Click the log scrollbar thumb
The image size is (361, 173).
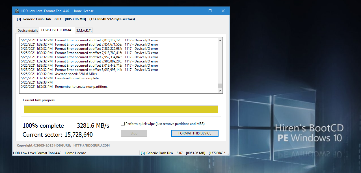[x=220, y=86]
